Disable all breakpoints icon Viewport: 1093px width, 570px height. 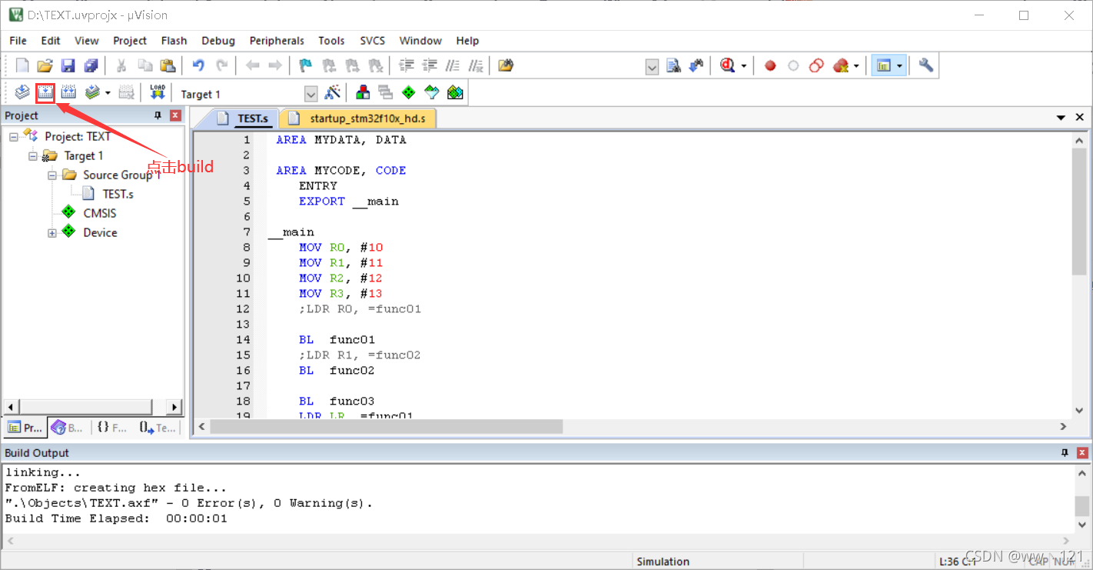[x=816, y=65]
